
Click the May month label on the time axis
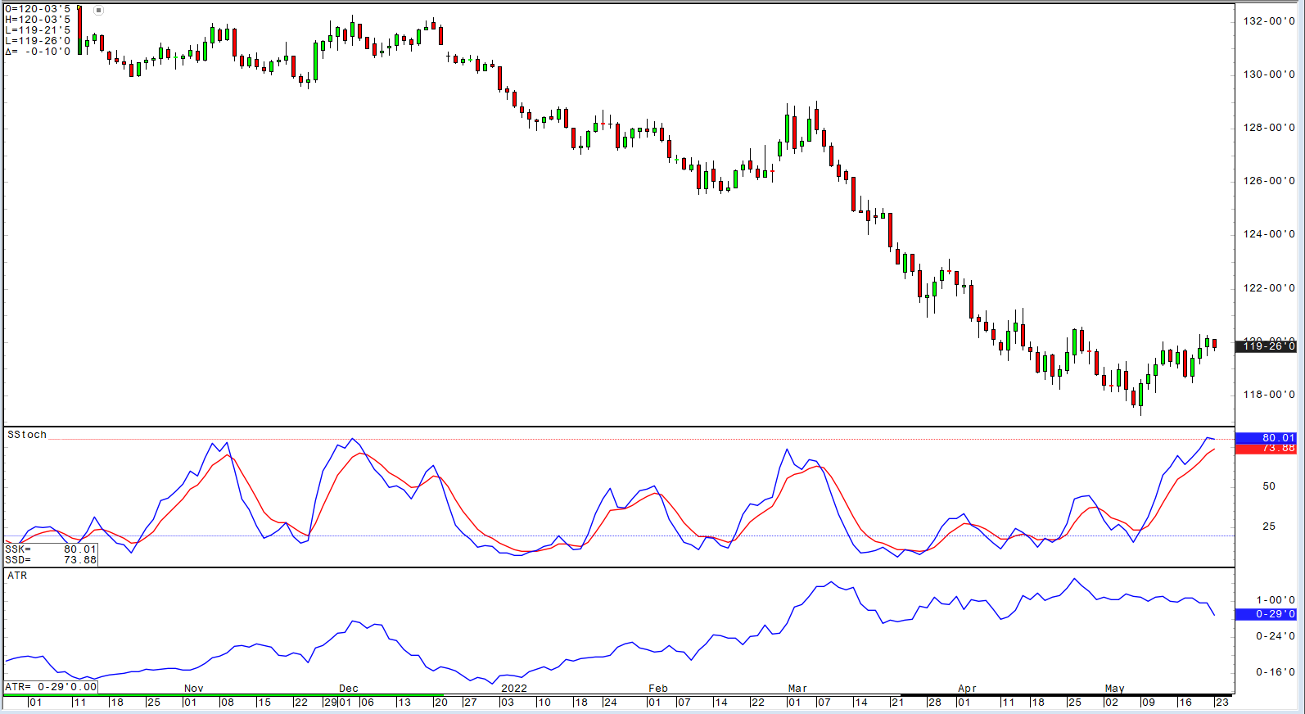pyautogui.click(x=1114, y=689)
